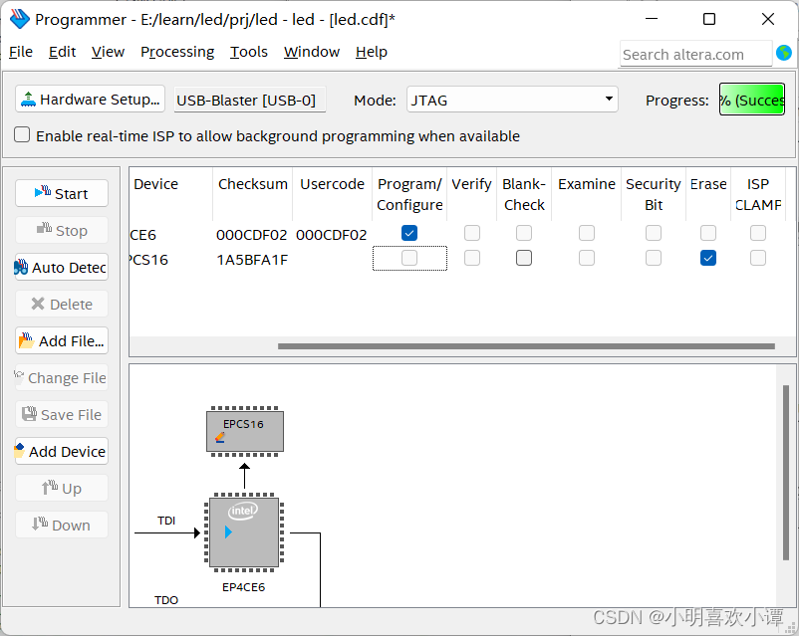Viewport: 799px width, 636px height.
Task: Toggle Examine checkbox in the EPCS16 row
Action: point(587,258)
